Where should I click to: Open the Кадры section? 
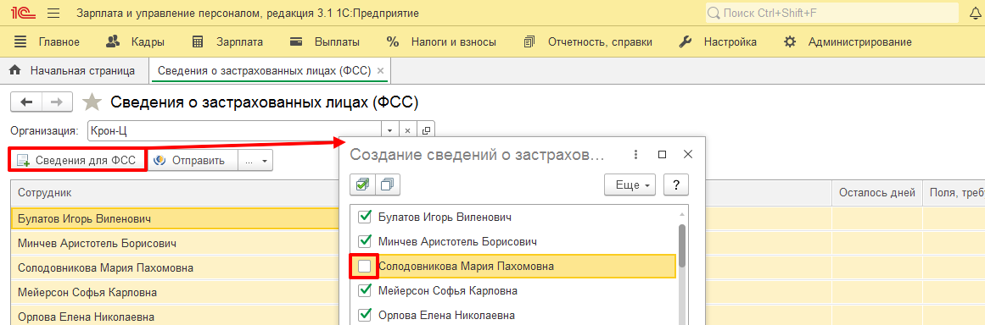point(135,42)
